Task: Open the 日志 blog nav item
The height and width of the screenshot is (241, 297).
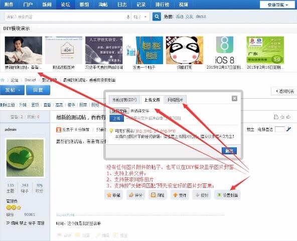Action: 122,5
